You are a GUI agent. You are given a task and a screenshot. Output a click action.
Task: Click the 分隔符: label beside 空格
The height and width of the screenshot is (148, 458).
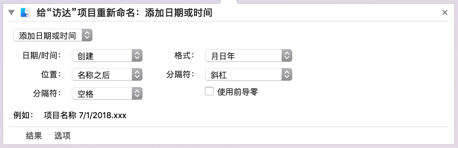click(x=47, y=94)
